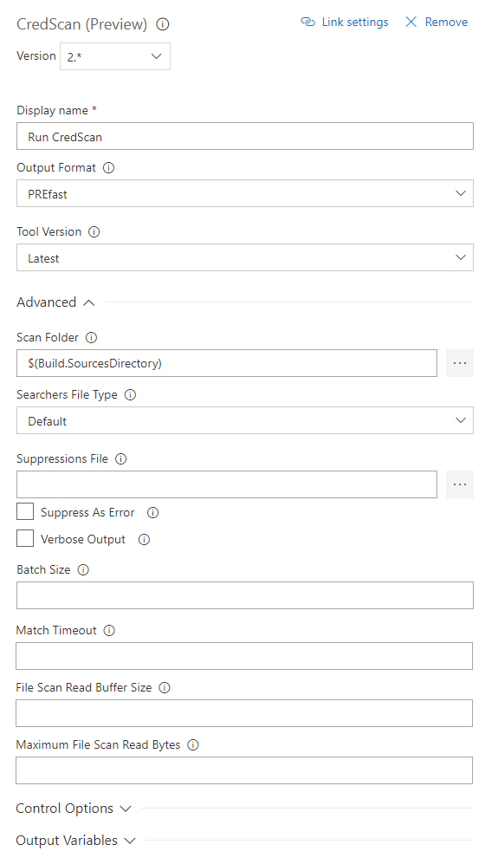The image size is (485, 864).
Task: Toggle the Verbose Output checkbox
Action: [25, 538]
